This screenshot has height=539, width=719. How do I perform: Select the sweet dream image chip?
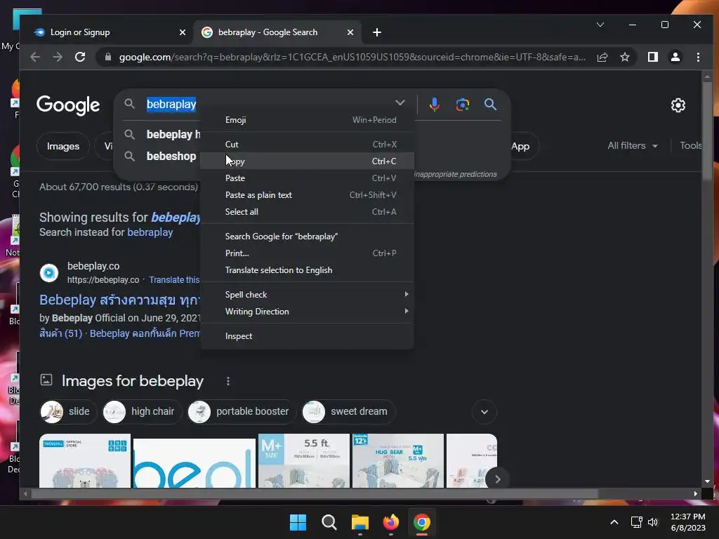348,411
